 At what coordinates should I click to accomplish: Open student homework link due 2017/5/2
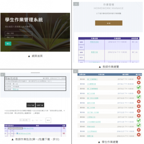92,89
